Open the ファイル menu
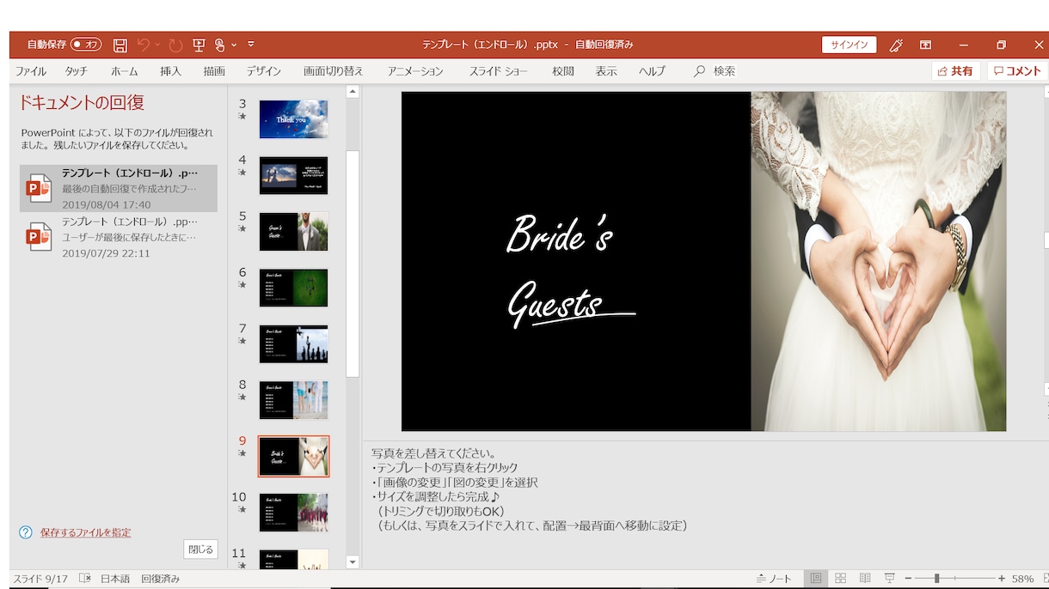1049x589 pixels. tap(31, 71)
